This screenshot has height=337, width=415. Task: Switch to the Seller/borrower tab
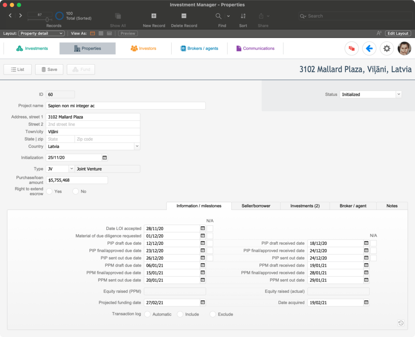pyautogui.click(x=256, y=206)
